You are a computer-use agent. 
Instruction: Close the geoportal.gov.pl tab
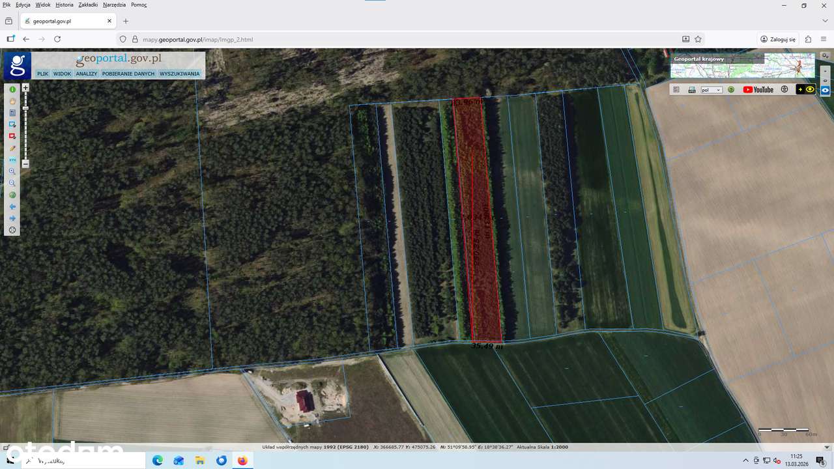(x=109, y=21)
